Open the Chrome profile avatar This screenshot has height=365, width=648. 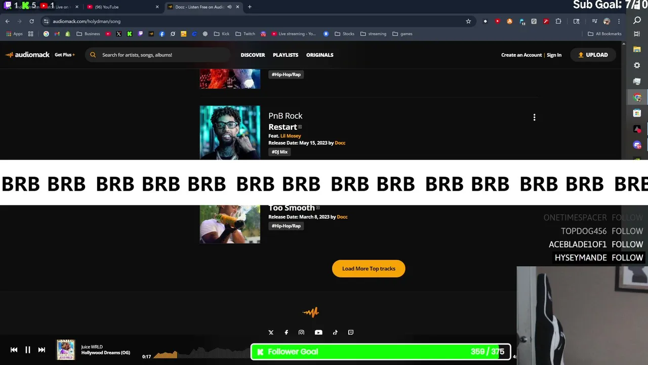coord(606,21)
